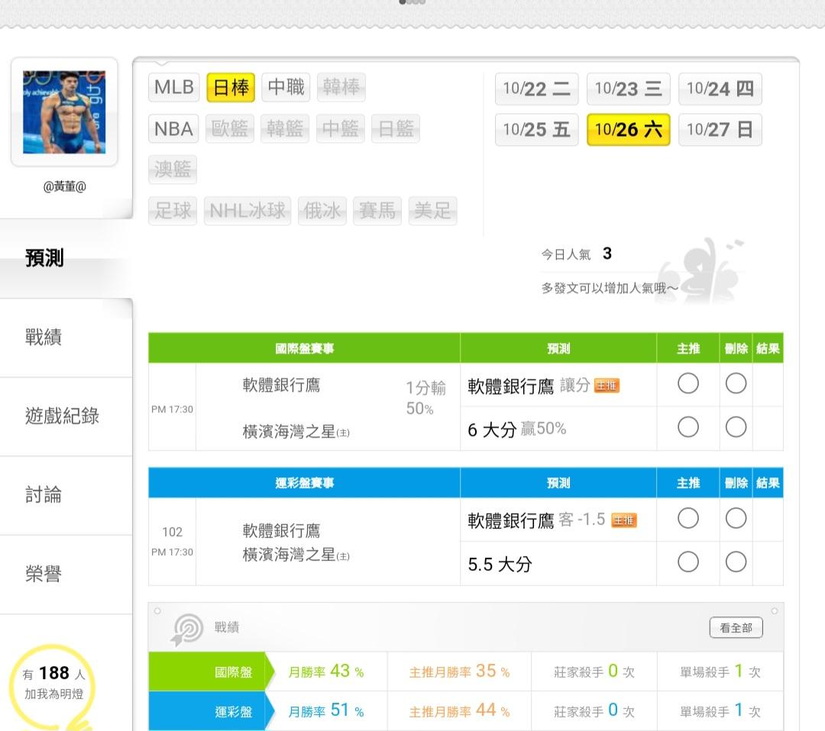Click the 運彩盤 莊家殺手 0 次 value

tap(594, 711)
